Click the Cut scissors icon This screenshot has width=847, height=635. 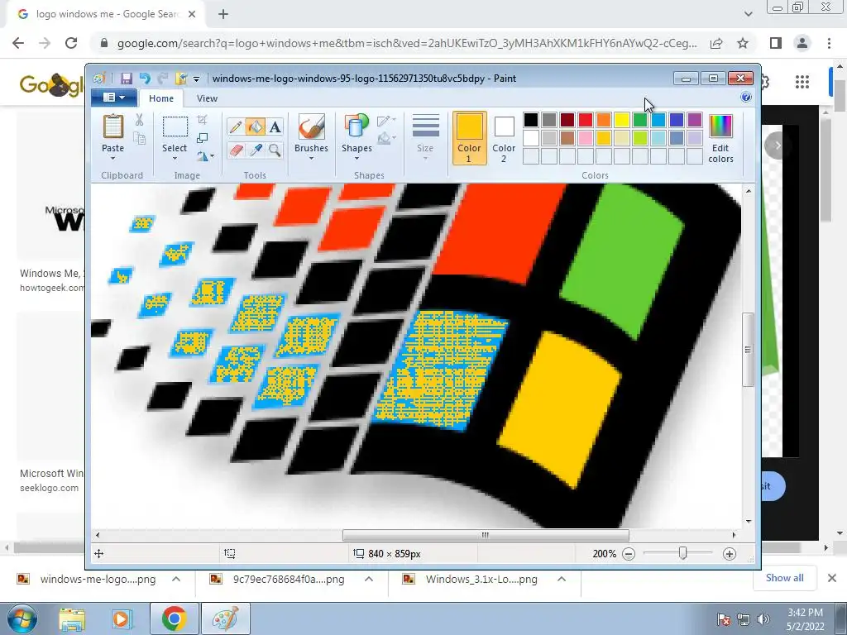click(139, 120)
